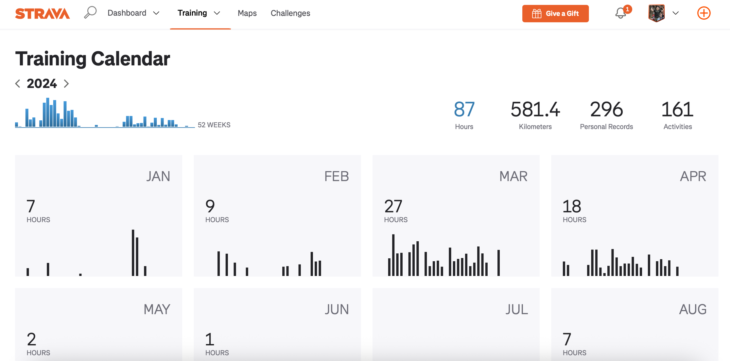The width and height of the screenshot is (730, 361).
Task: Click the 52 WEEKS label
Action: [x=214, y=125]
